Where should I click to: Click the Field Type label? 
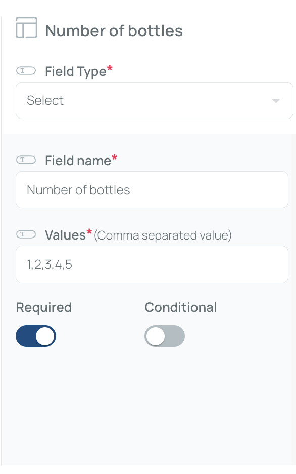tap(76, 71)
